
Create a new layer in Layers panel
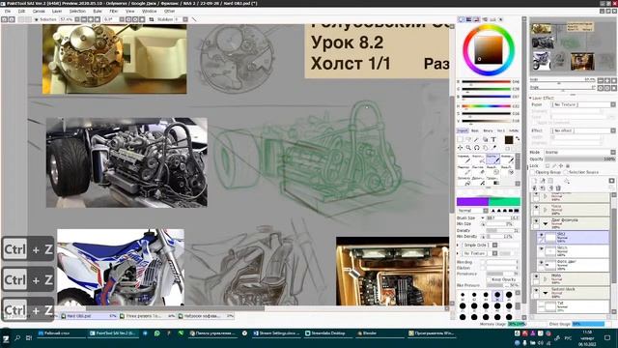pyautogui.click(x=534, y=181)
